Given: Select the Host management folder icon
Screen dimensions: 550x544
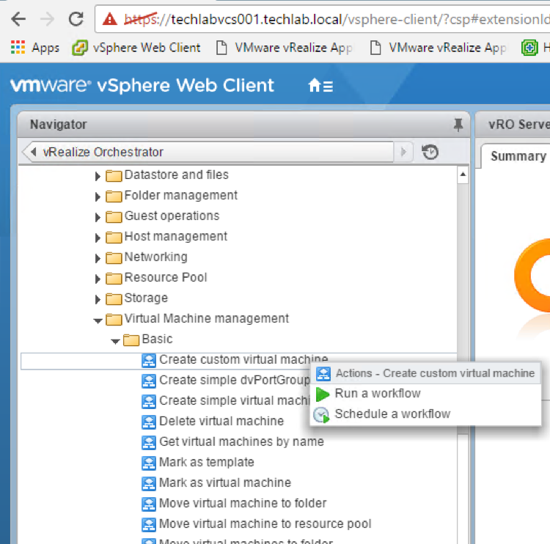Looking at the screenshot, I should click(x=114, y=237).
